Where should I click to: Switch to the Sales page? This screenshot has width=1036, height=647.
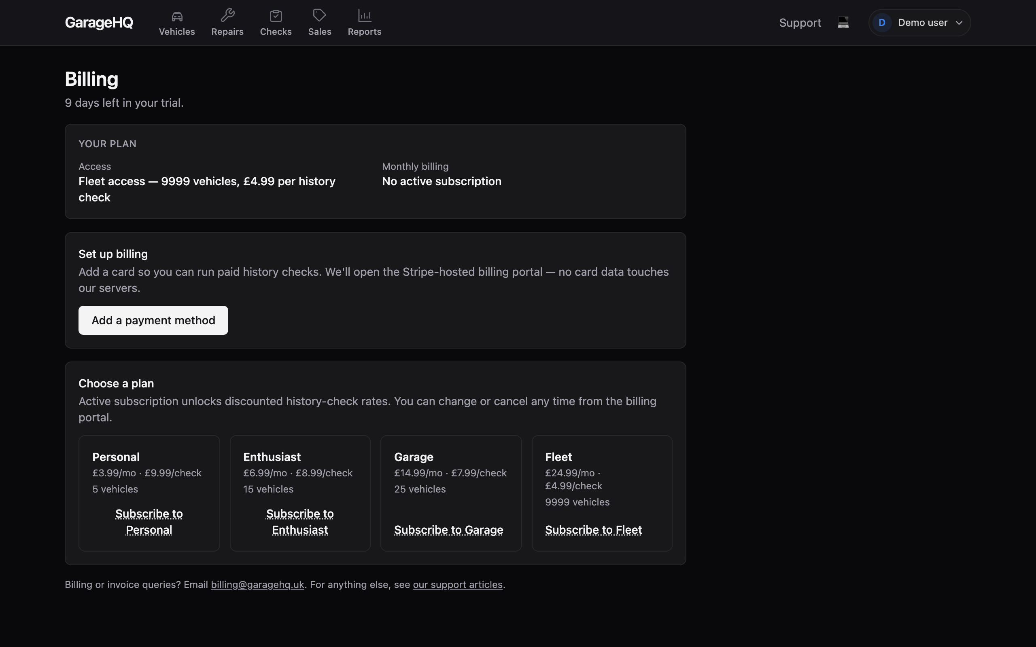click(319, 23)
